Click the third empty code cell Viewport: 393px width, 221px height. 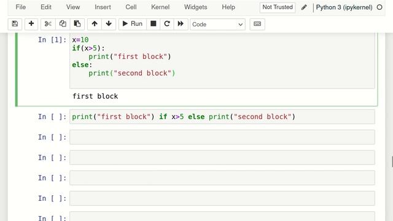[x=222, y=178]
